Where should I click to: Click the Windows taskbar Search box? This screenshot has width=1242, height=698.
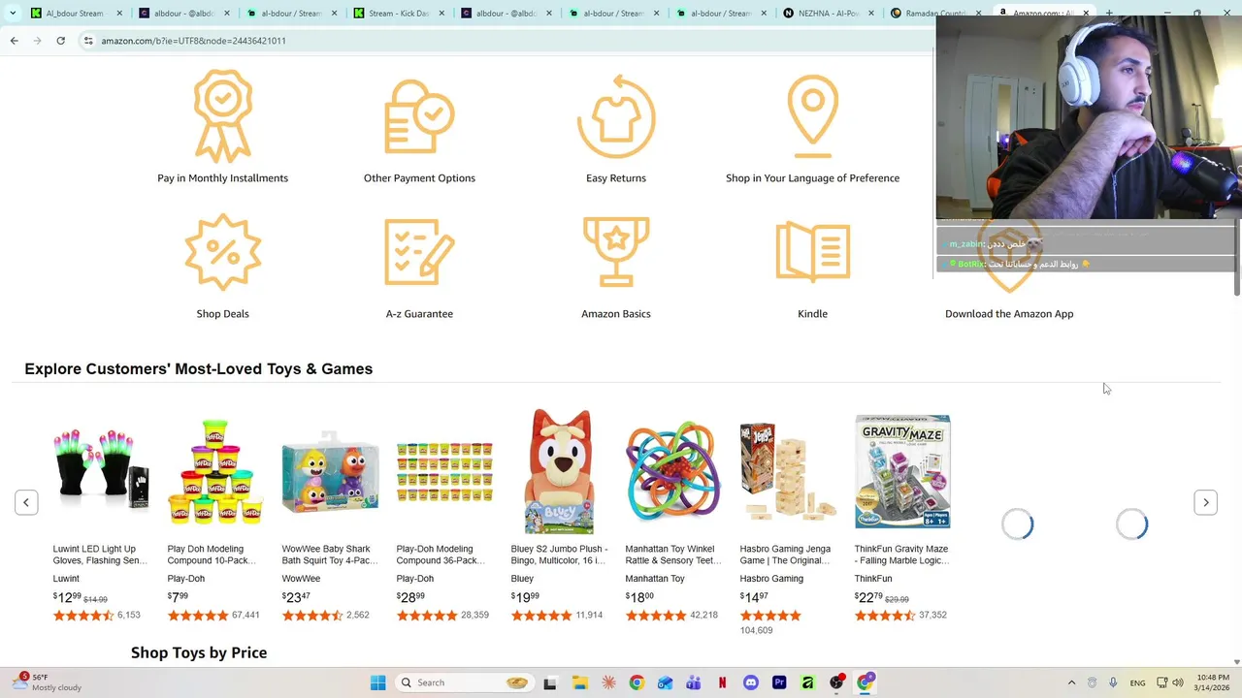[x=466, y=682]
